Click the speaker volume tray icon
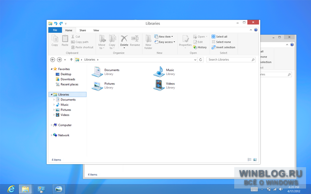311x194 pixels. tap(281, 190)
